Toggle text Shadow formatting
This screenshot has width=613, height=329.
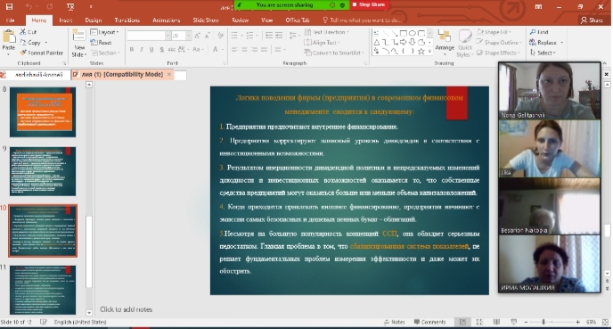[161, 49]
